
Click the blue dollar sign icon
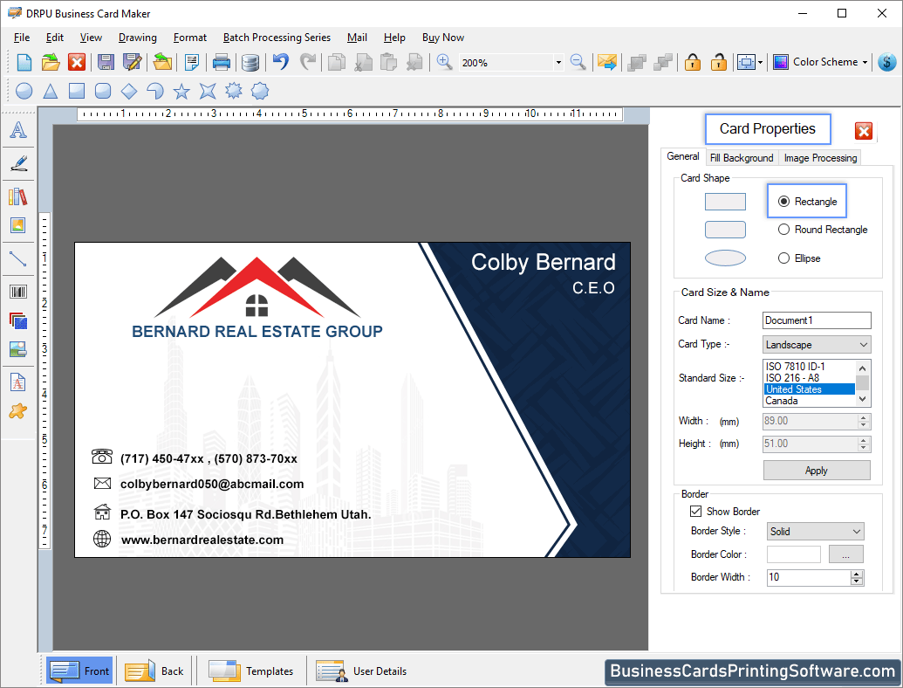click(x=887, y=62)
